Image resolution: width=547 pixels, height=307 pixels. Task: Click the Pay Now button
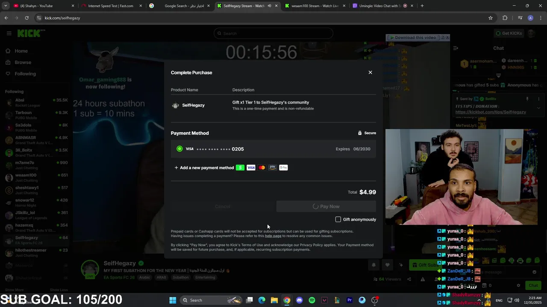[326, 206]
